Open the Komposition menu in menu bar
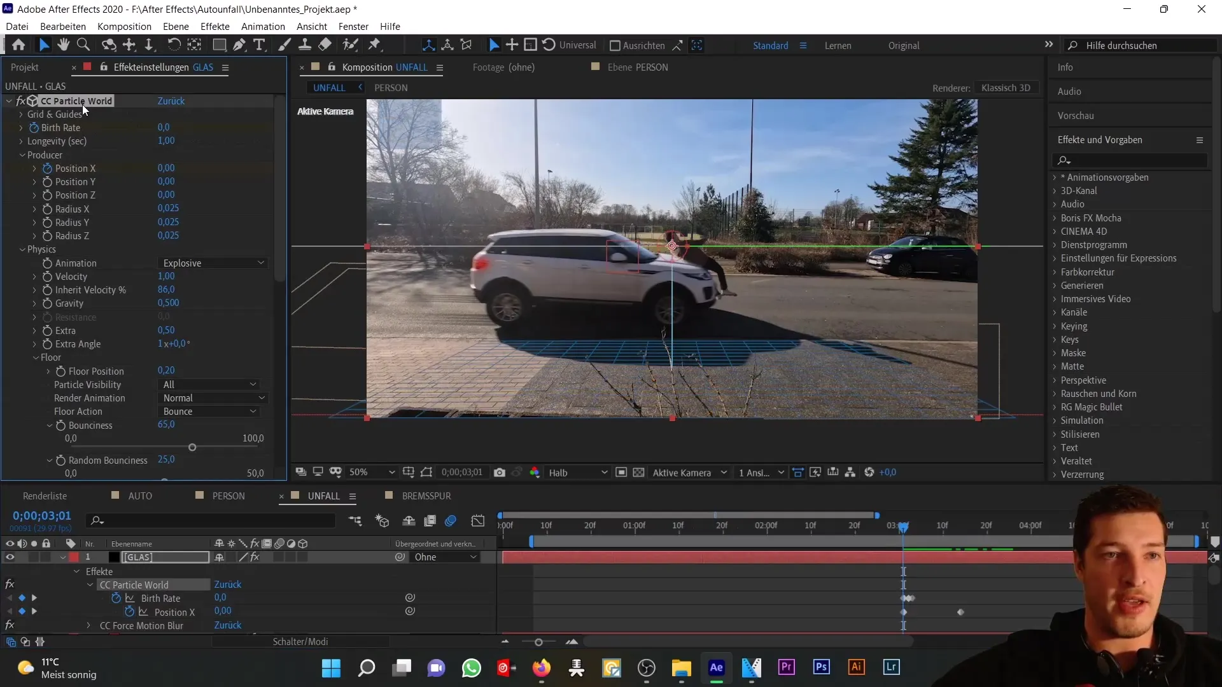The image size is (1222, 687). click(x=124, y=26)
